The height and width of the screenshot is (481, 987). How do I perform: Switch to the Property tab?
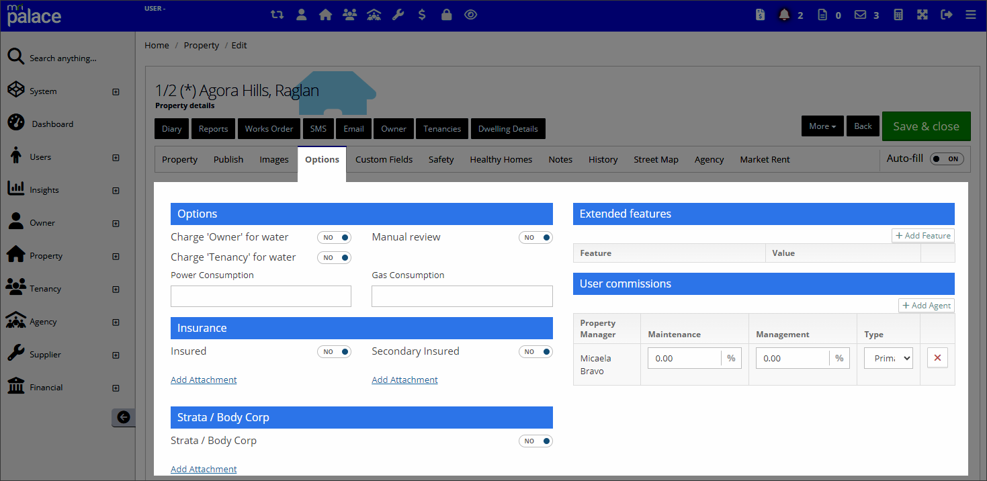tap(179, 159)
